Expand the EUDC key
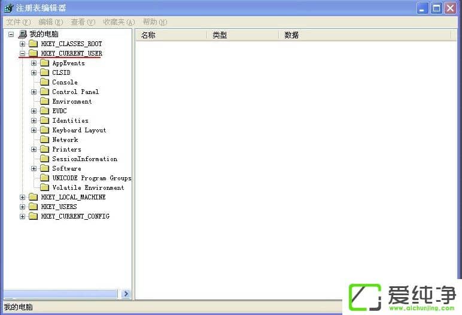The height and width of the screenshot is (315, 462). (x=34, y=111)
